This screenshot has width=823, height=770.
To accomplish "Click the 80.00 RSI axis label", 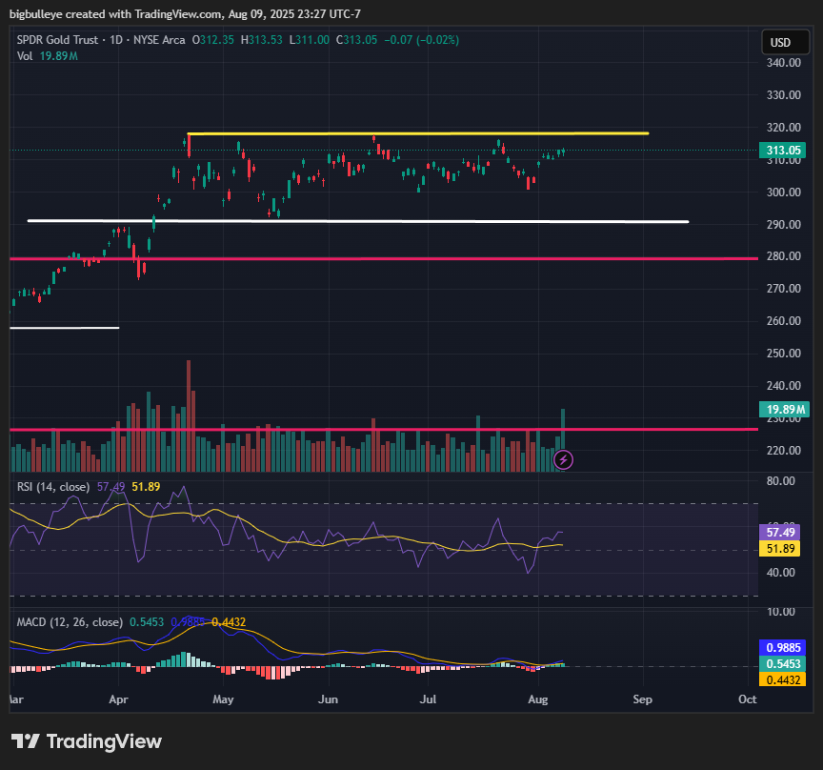I will pyautogui.click(x=780, y=481).
